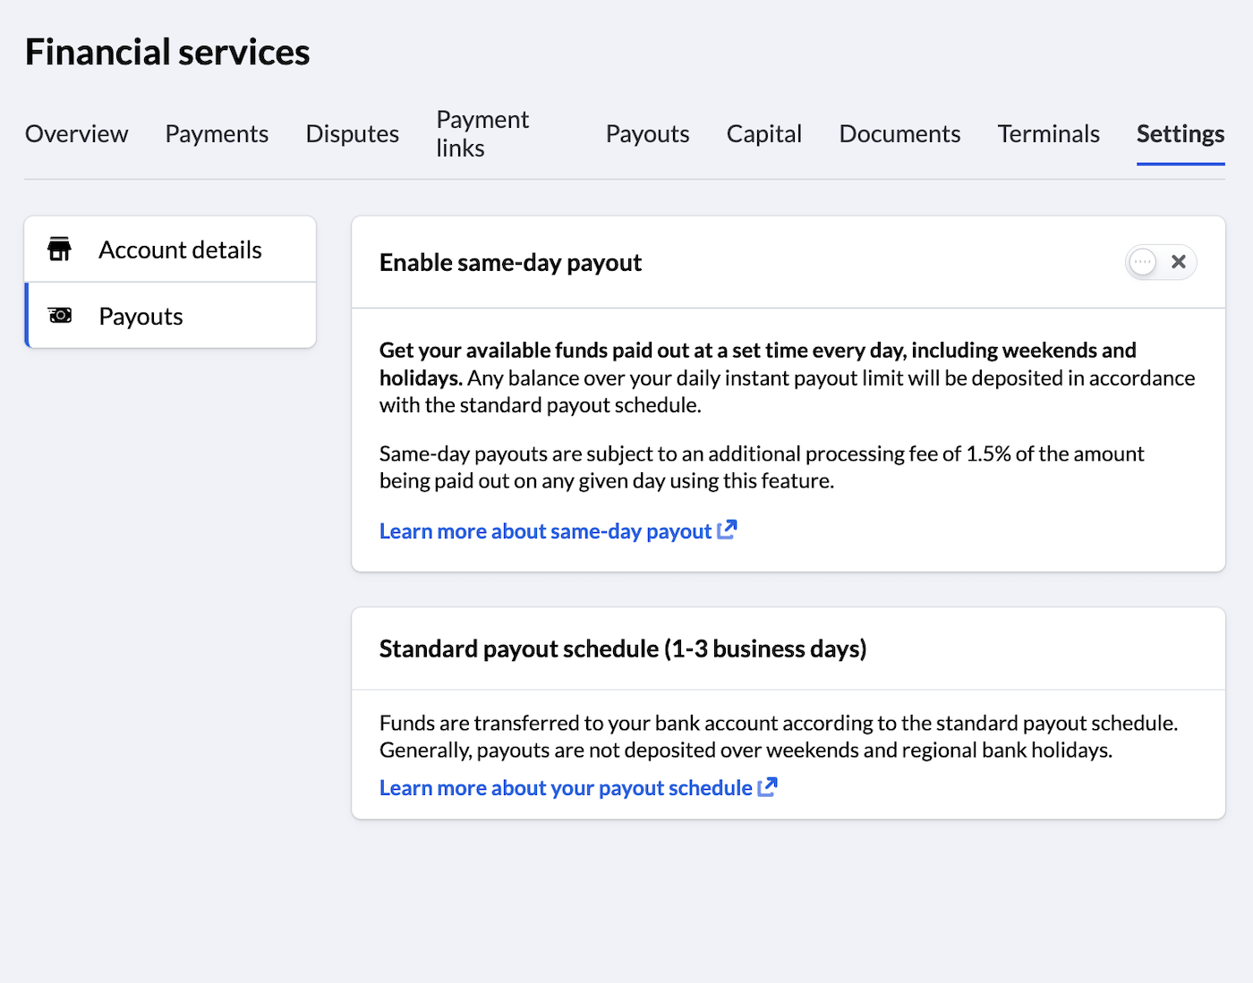Screen dimensions: 1253x983
Task: Go to the Payments tab
Action: click(217, 134)
